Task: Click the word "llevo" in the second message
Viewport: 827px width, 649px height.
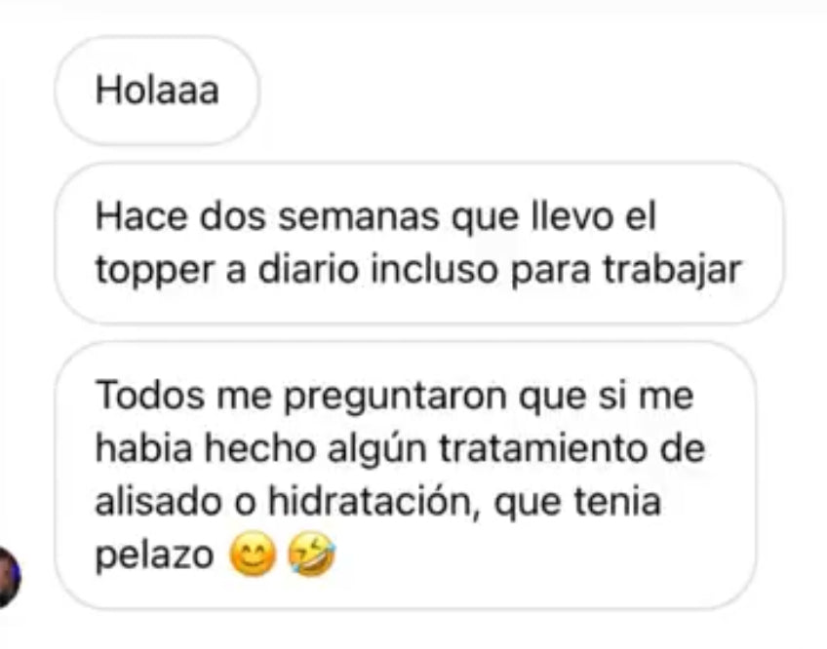Action: point(572,216)
